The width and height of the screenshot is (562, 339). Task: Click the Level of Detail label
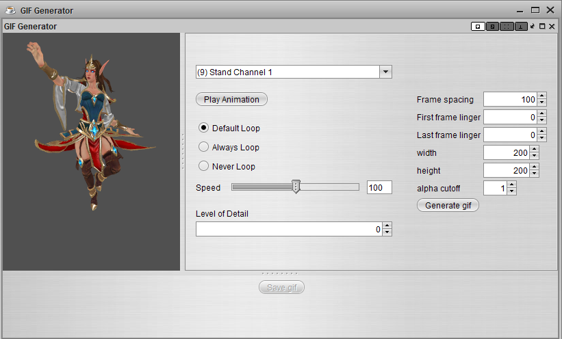(x=222, y=214)
